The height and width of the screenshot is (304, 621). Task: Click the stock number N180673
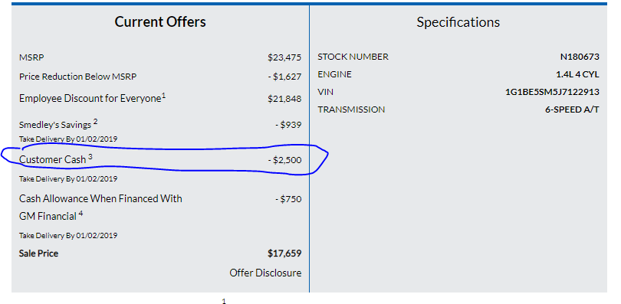(580, 57)
